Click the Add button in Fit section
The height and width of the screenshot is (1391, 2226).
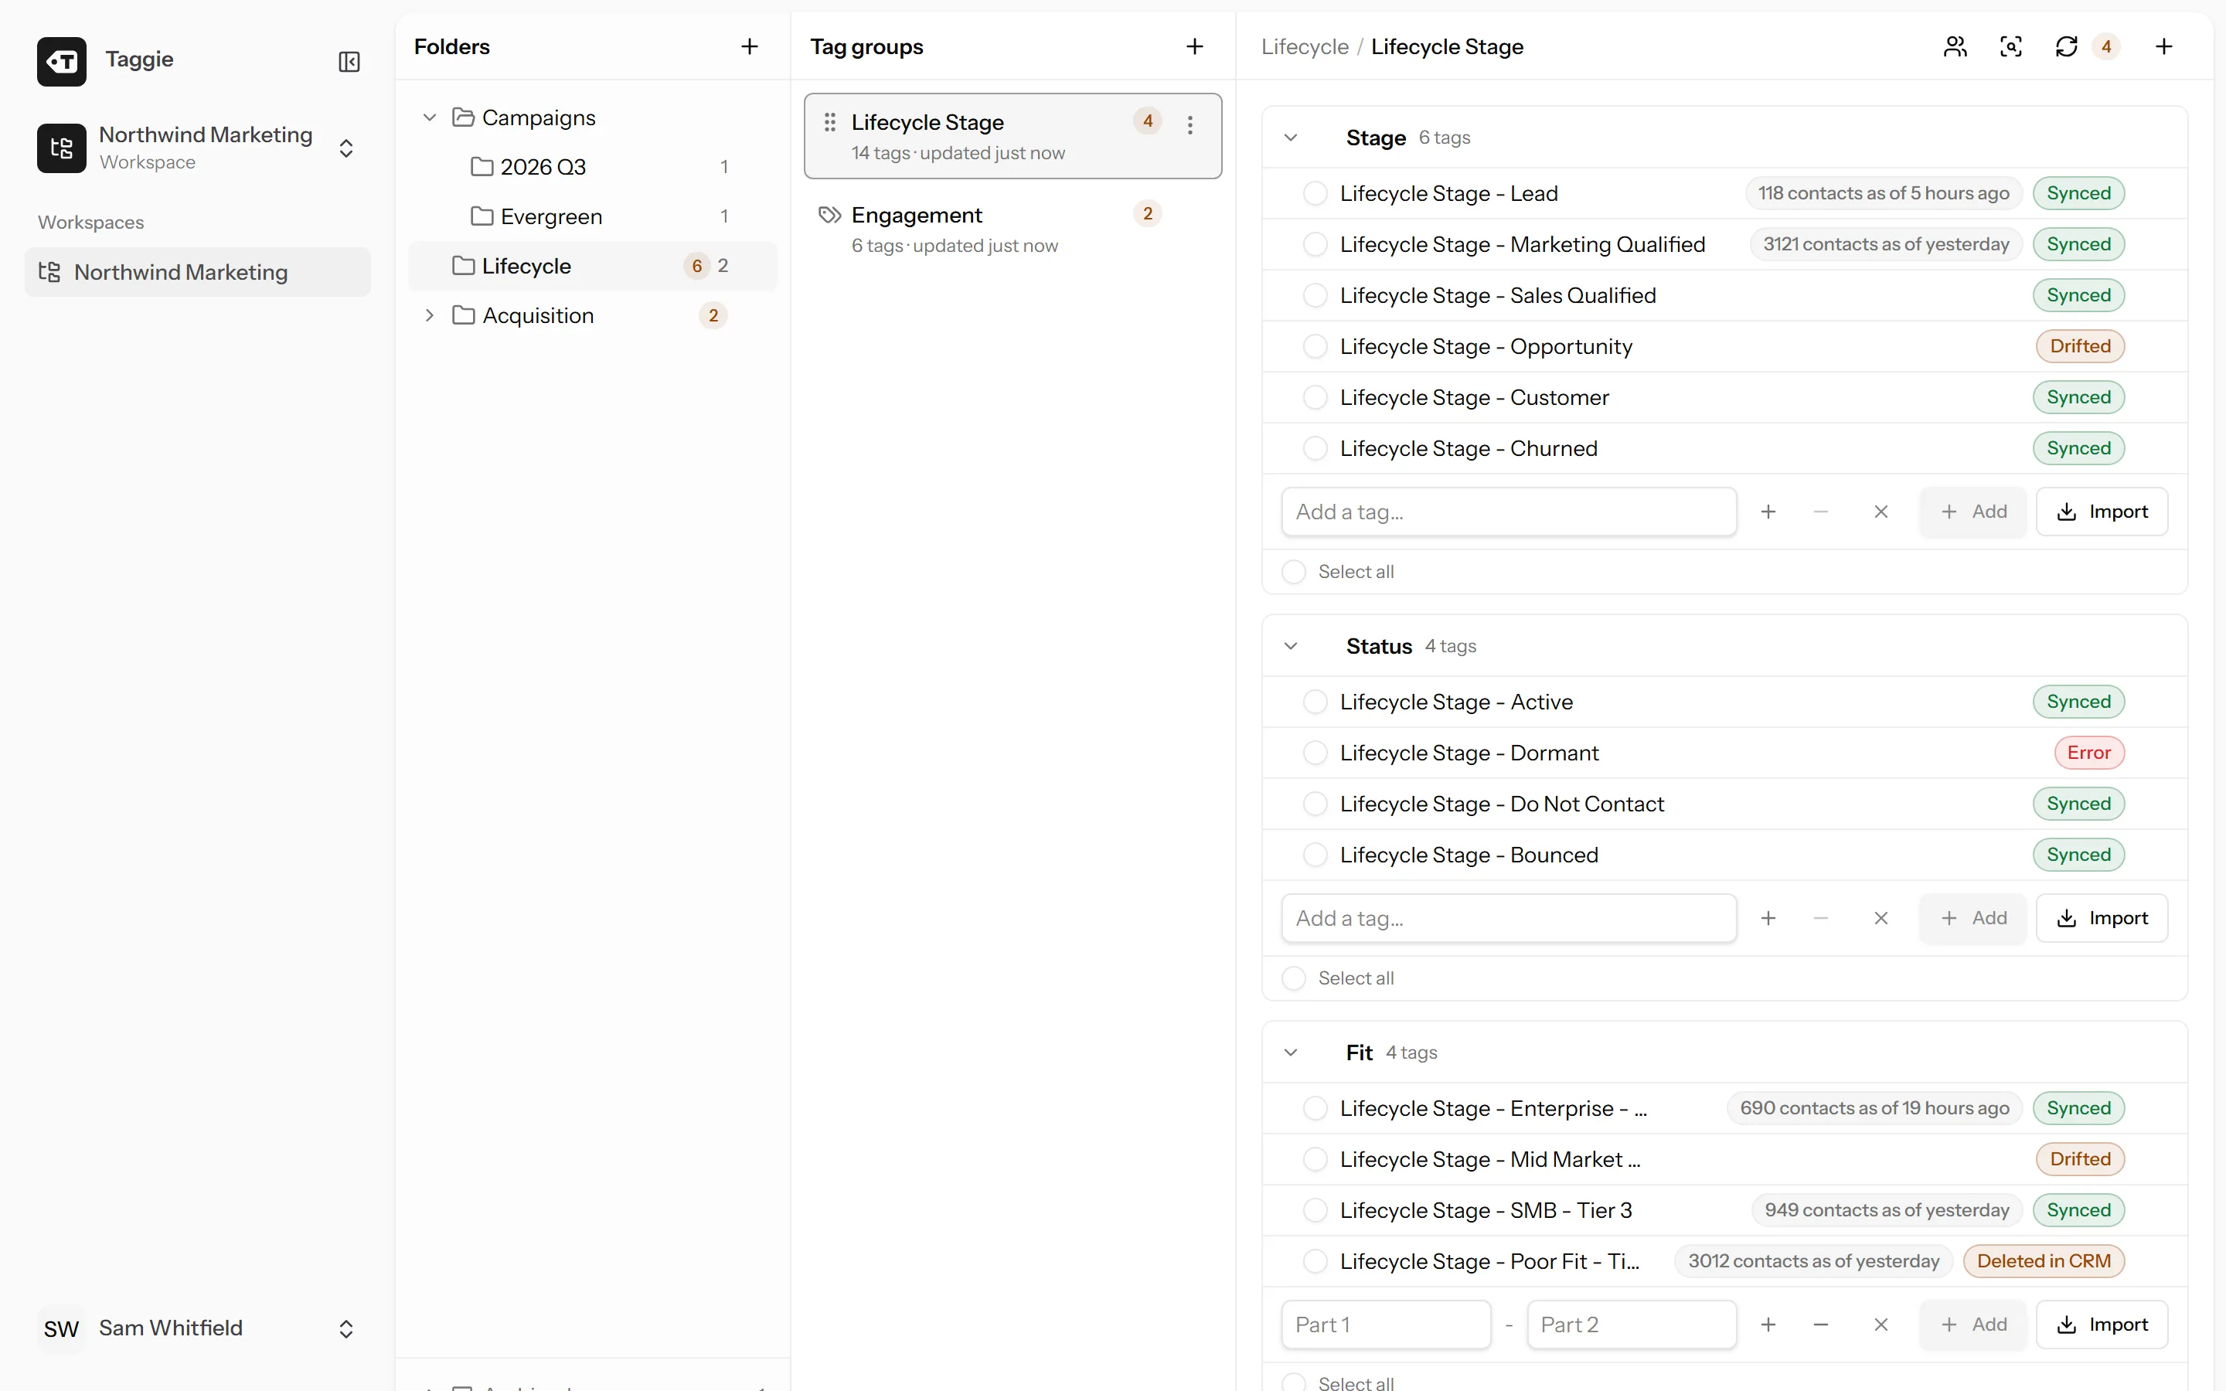tap(1972, 1325)
